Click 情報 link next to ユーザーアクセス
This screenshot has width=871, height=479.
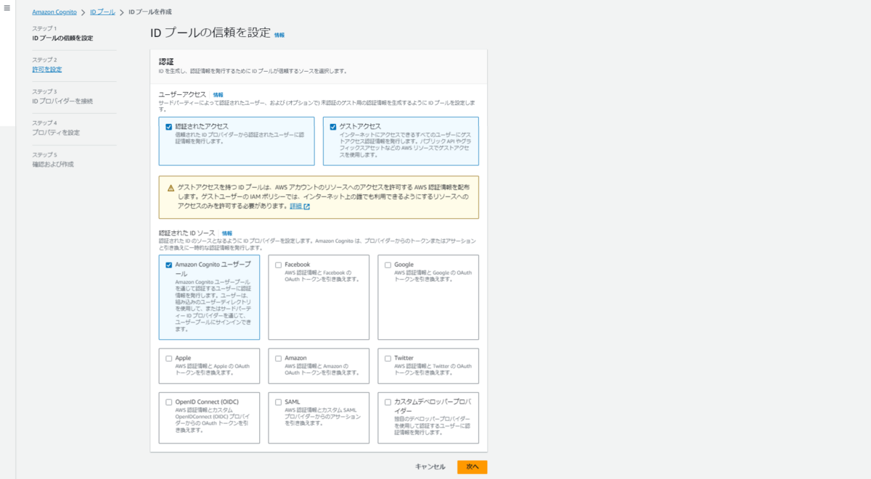(218, 95)
